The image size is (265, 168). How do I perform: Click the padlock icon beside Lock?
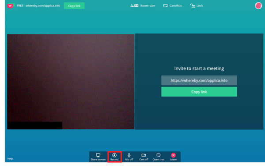(x=193, y=6)
